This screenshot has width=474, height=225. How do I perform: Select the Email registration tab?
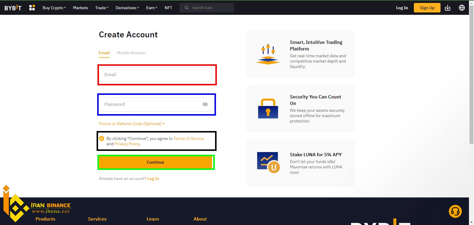(104, 53)
